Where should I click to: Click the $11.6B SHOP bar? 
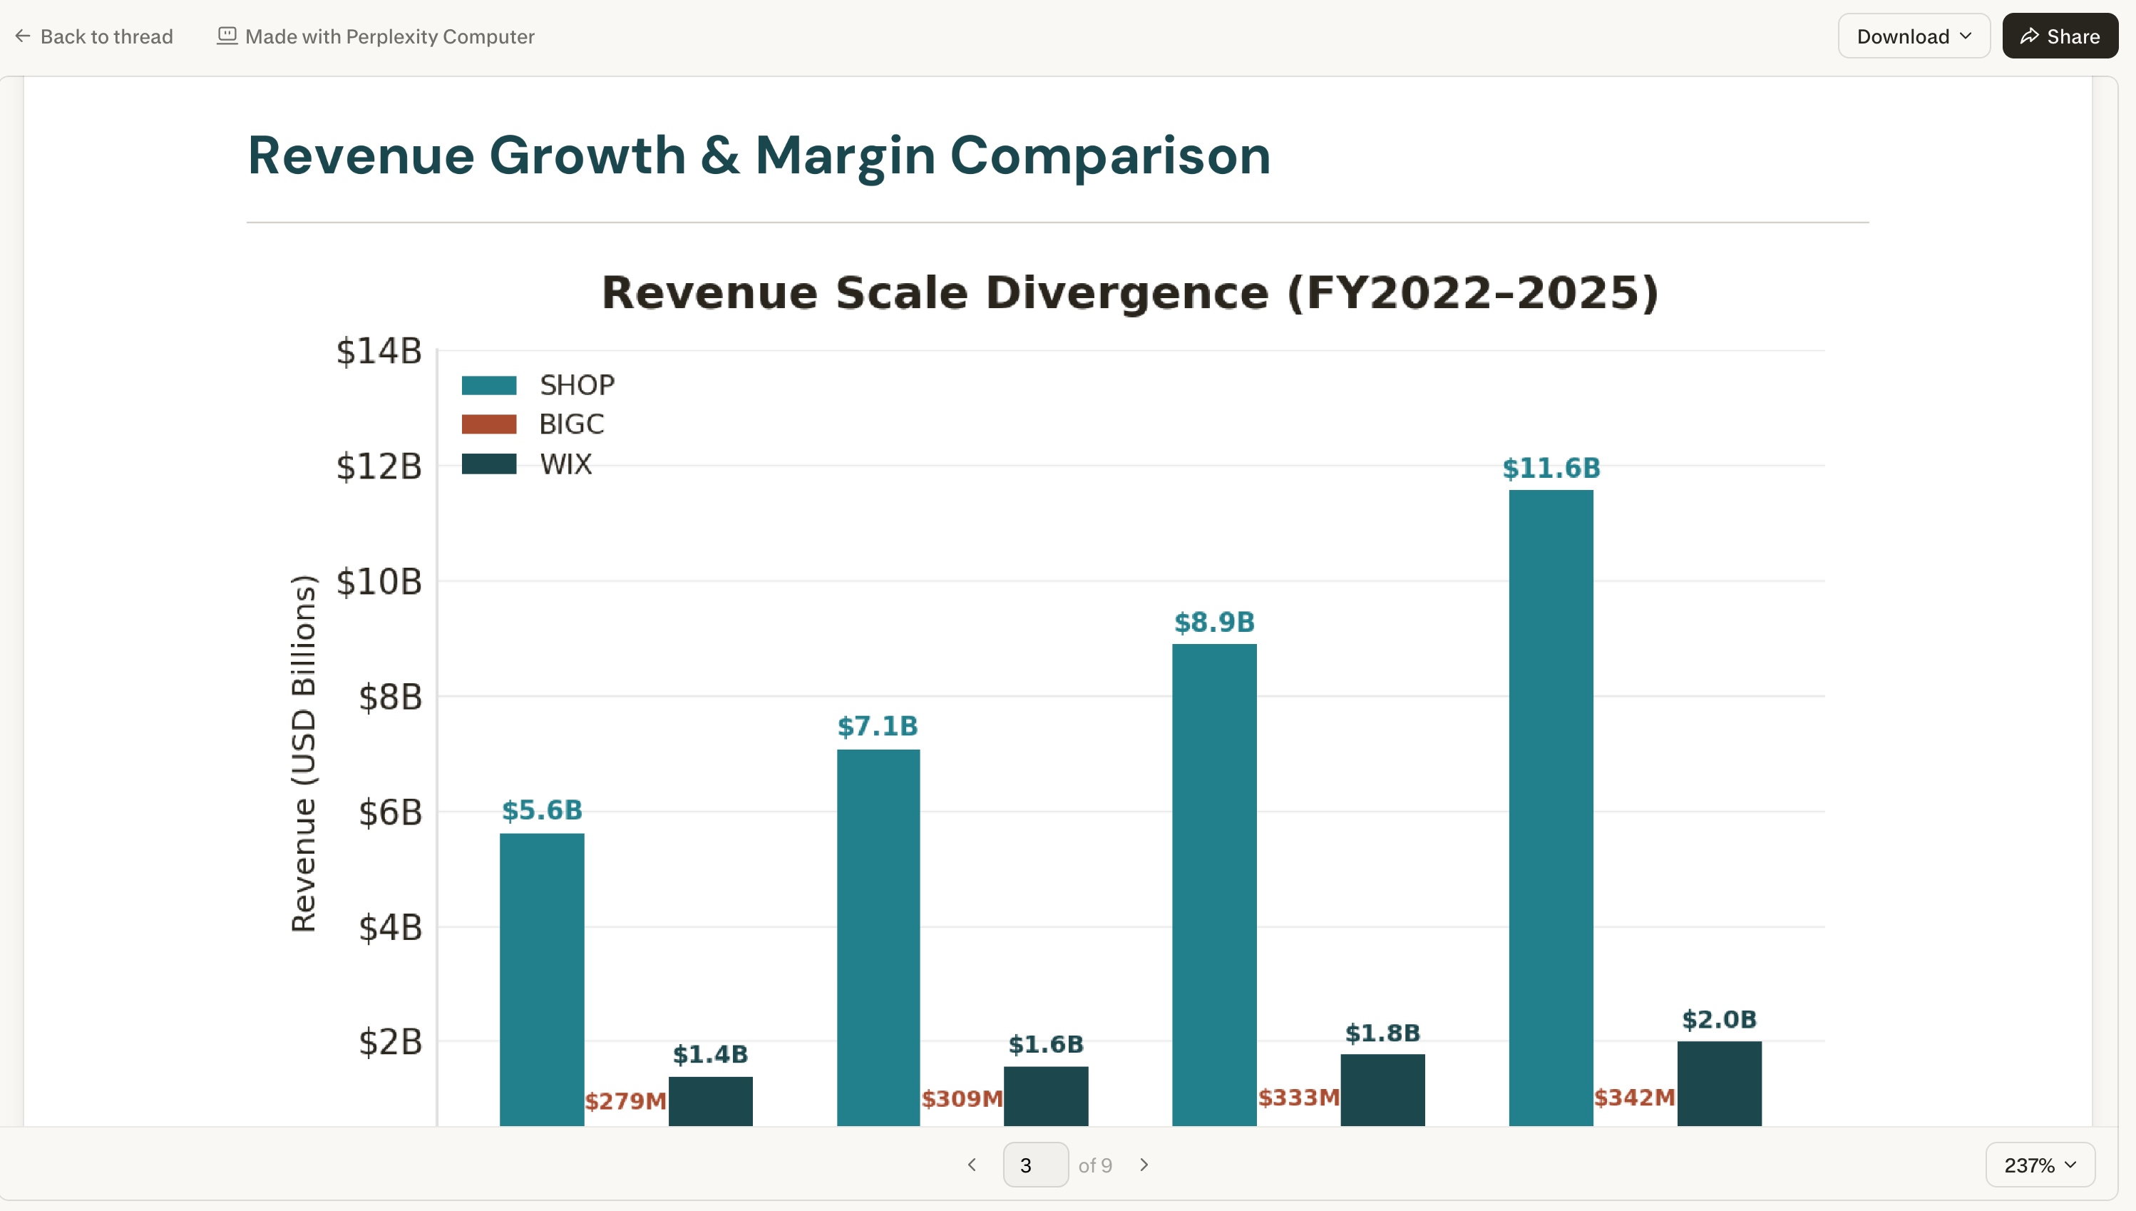click(x=1551, y=807)
